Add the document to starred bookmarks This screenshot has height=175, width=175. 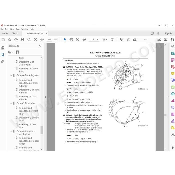coord(10,39)
